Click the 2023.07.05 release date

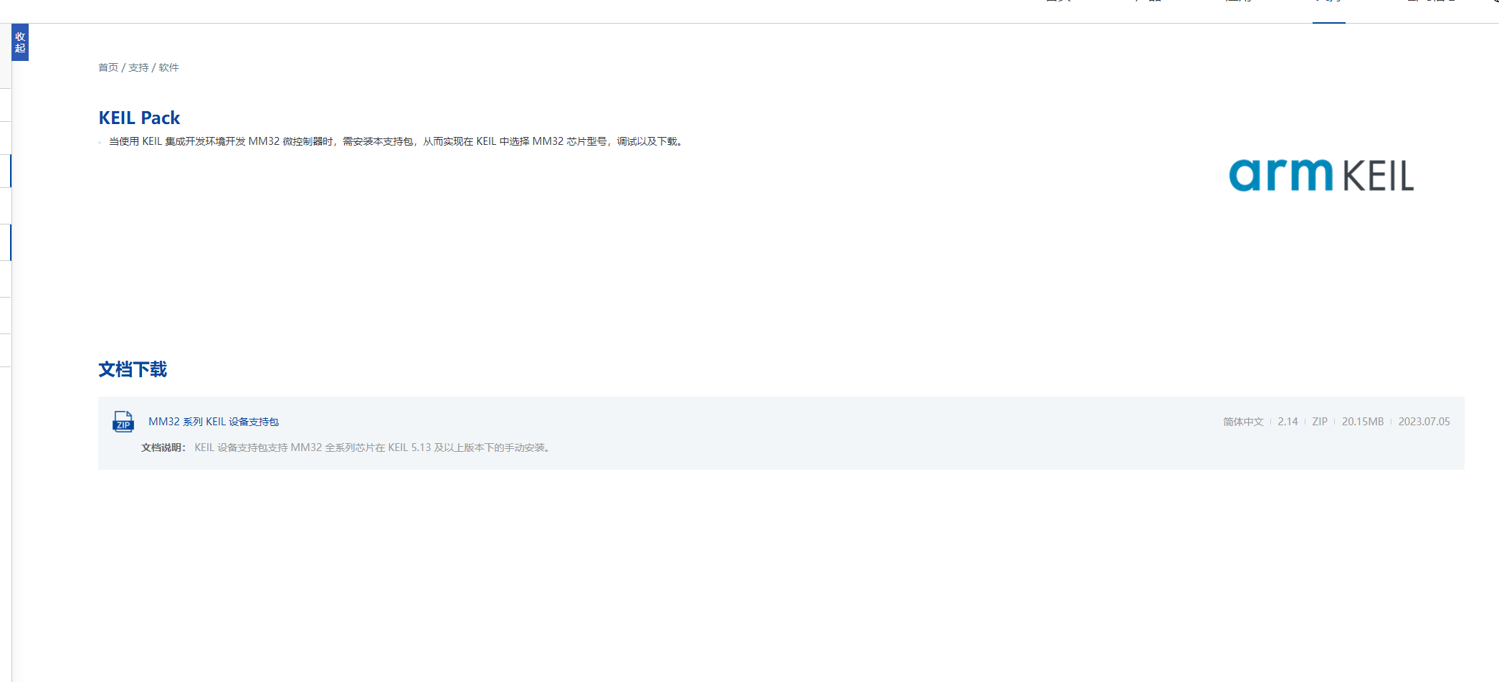pos(1424,422)
